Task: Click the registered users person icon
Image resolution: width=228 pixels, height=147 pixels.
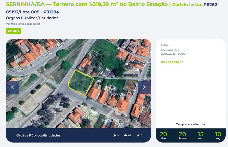Action: point(115,135)
